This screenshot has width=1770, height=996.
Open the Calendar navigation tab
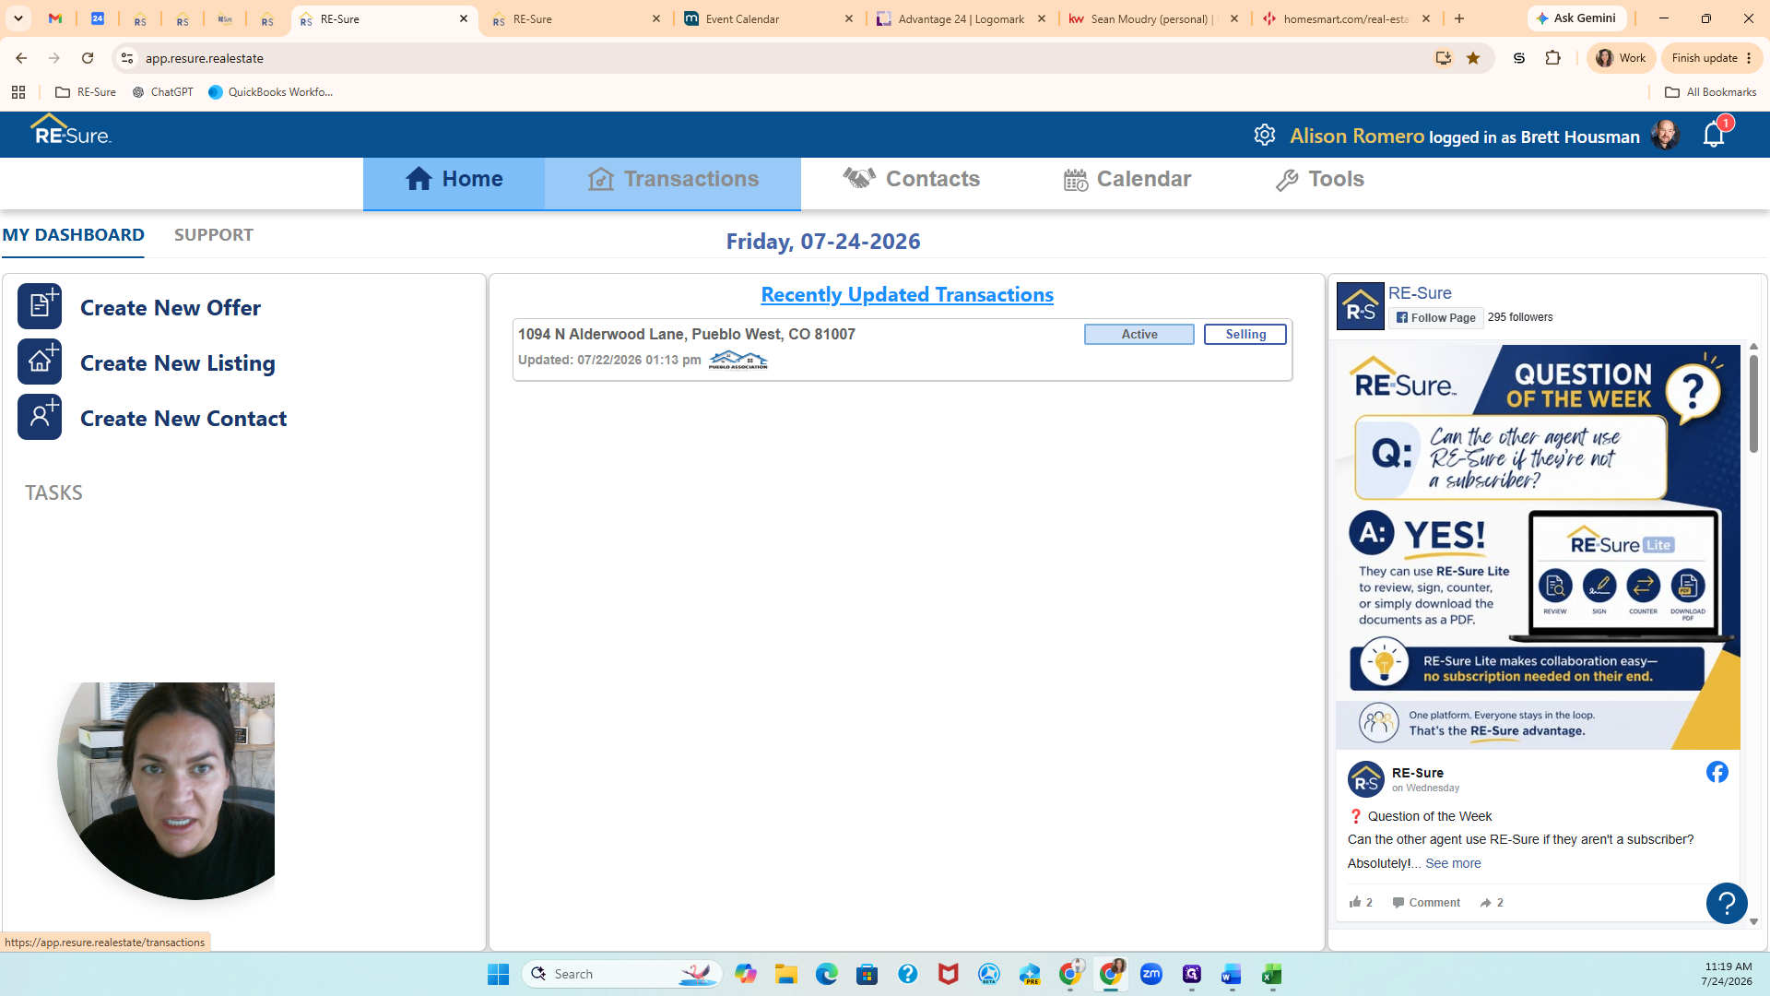[1127, 179]
